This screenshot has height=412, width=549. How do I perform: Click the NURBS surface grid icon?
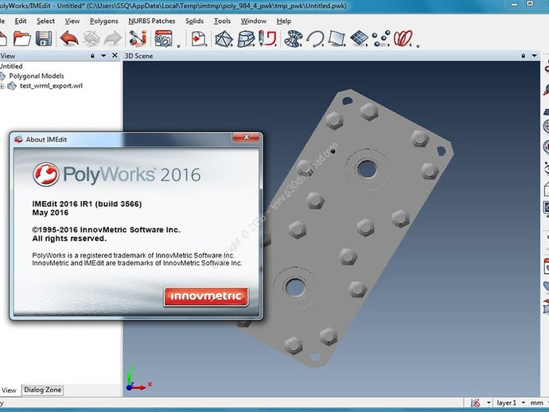[x=294, y=38]
